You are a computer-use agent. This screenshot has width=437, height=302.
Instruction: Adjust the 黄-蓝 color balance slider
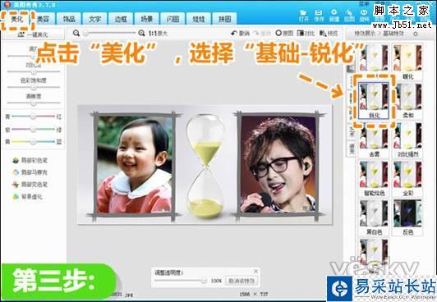[x=34, y=142]
